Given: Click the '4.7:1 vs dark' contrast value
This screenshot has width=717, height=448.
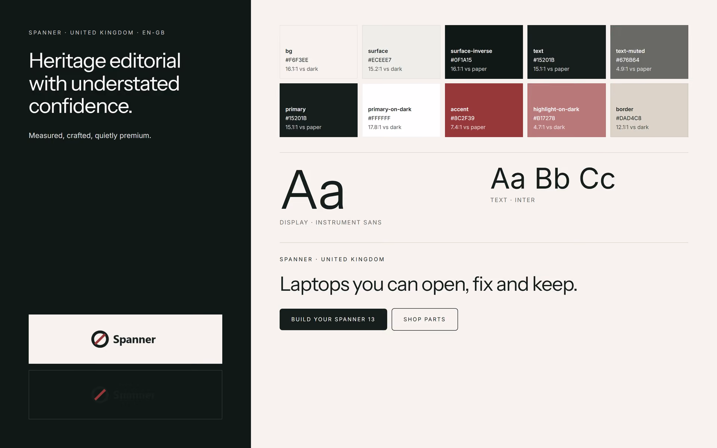Looking at the screenshot, I should (x=549, y=127).
